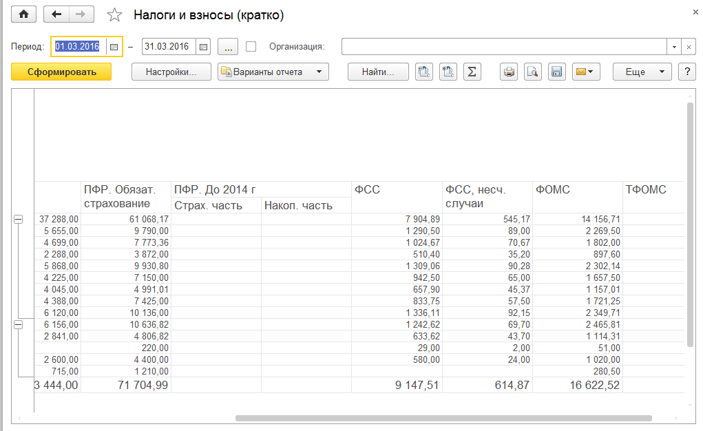Image resolution: width=703 pixels, height=431 pixels.
Task: Open the email send envelope dropdown
Action: coord(587,72)
